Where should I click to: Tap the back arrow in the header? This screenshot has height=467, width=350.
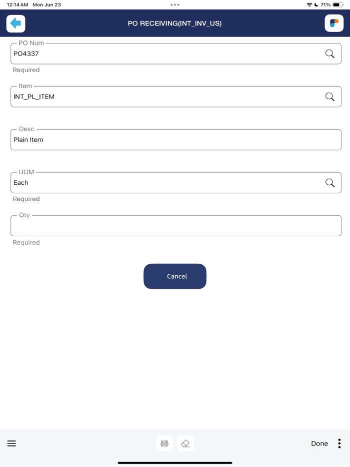[x=15, y=23]
